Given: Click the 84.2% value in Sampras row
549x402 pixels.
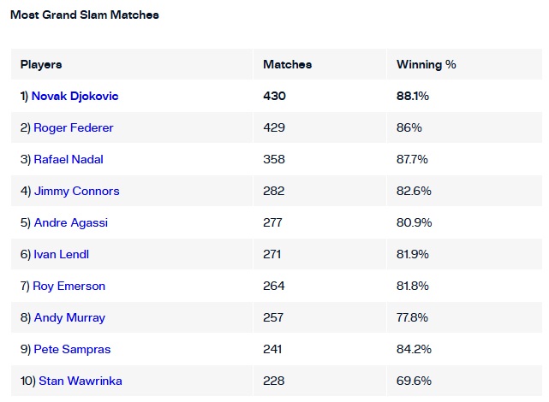Looking at the screenshot, I should coord(414,349).
